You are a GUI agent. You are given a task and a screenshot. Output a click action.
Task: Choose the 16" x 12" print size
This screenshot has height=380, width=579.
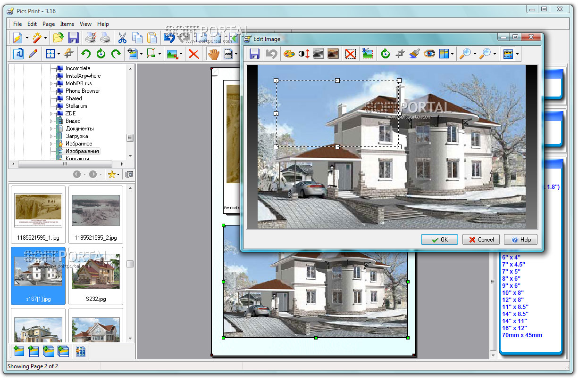514,328
